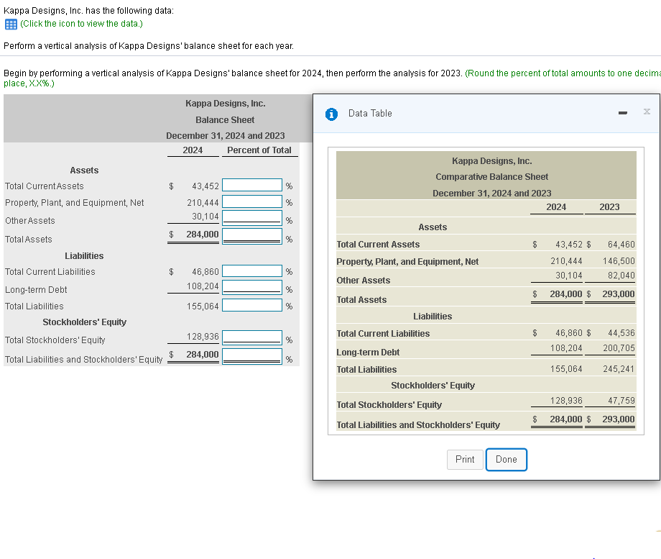The width and height of the screenshot is (661, 559).
Task: Click the Property, Plant, and Equipment percent field
Action: coord(252,201)
